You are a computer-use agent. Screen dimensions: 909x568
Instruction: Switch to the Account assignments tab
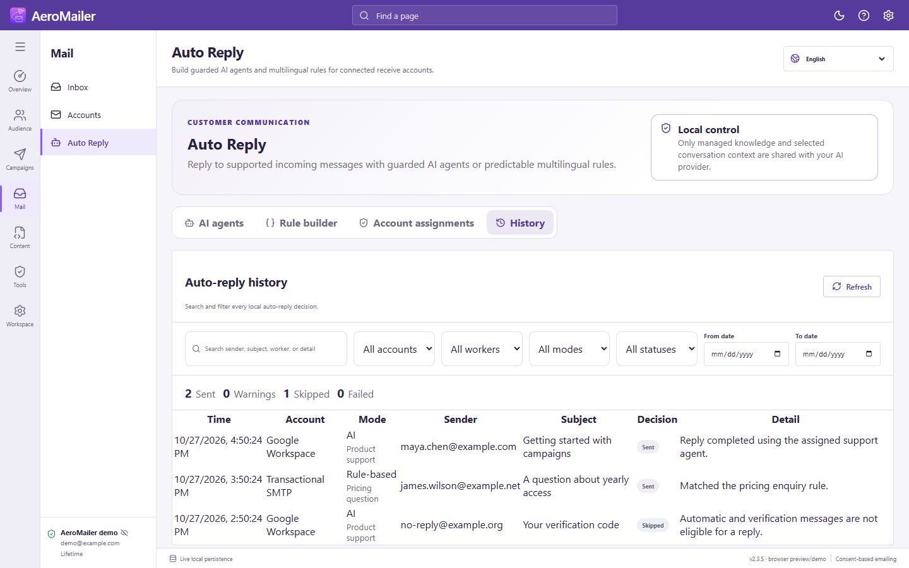(x=417, y=223)
